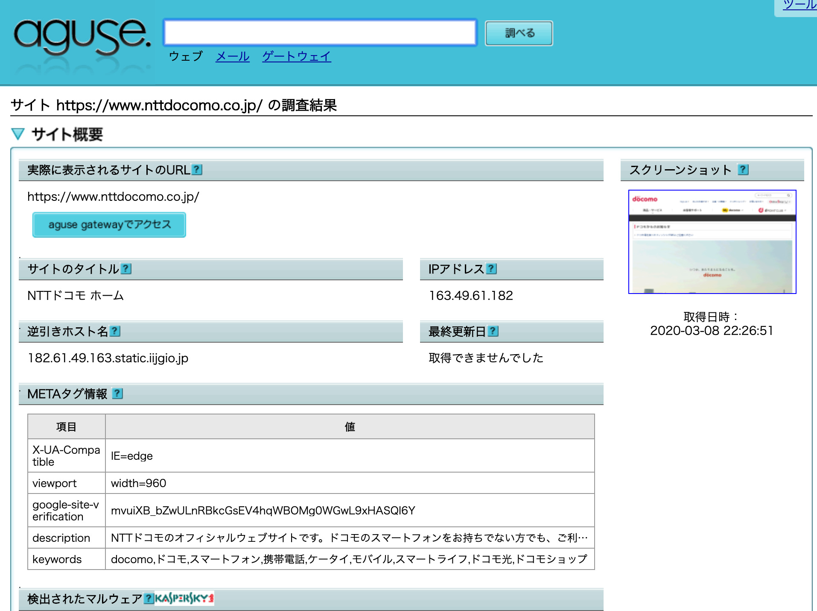Collapse the サイト概要 section triangle
The image size is (817, 611).
(18, 134)
